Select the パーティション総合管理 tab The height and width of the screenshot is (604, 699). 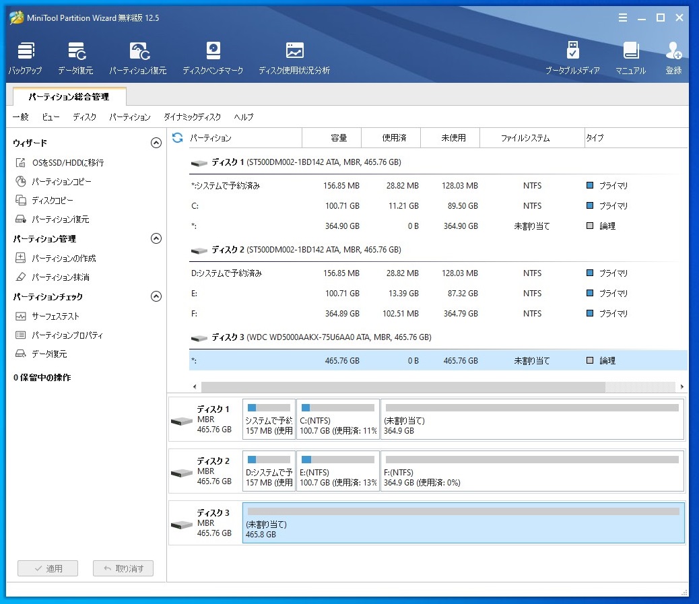coord(69,97)
